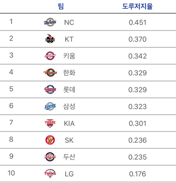Open the 키움 team name link
176x183 pixels.
[69, 56]
